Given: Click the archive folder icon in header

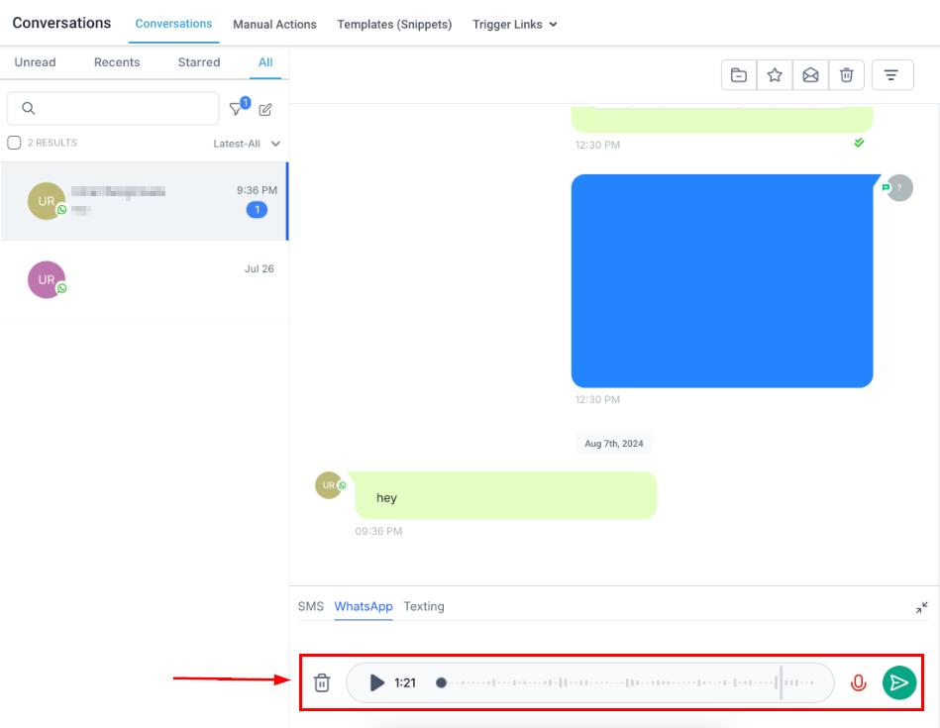Looking at the screenshot, I should [x=739, y=75].
